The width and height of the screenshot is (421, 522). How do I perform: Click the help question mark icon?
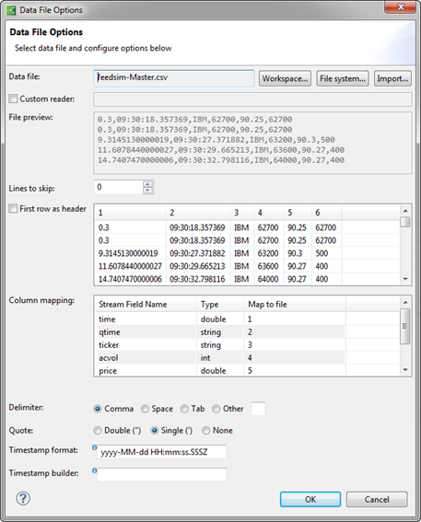coord(23,498)
